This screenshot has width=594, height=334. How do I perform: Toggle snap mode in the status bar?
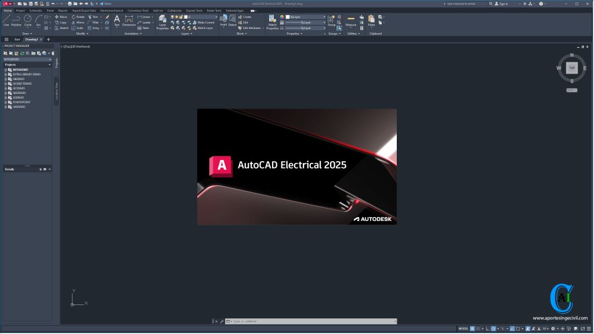point(478,328)
